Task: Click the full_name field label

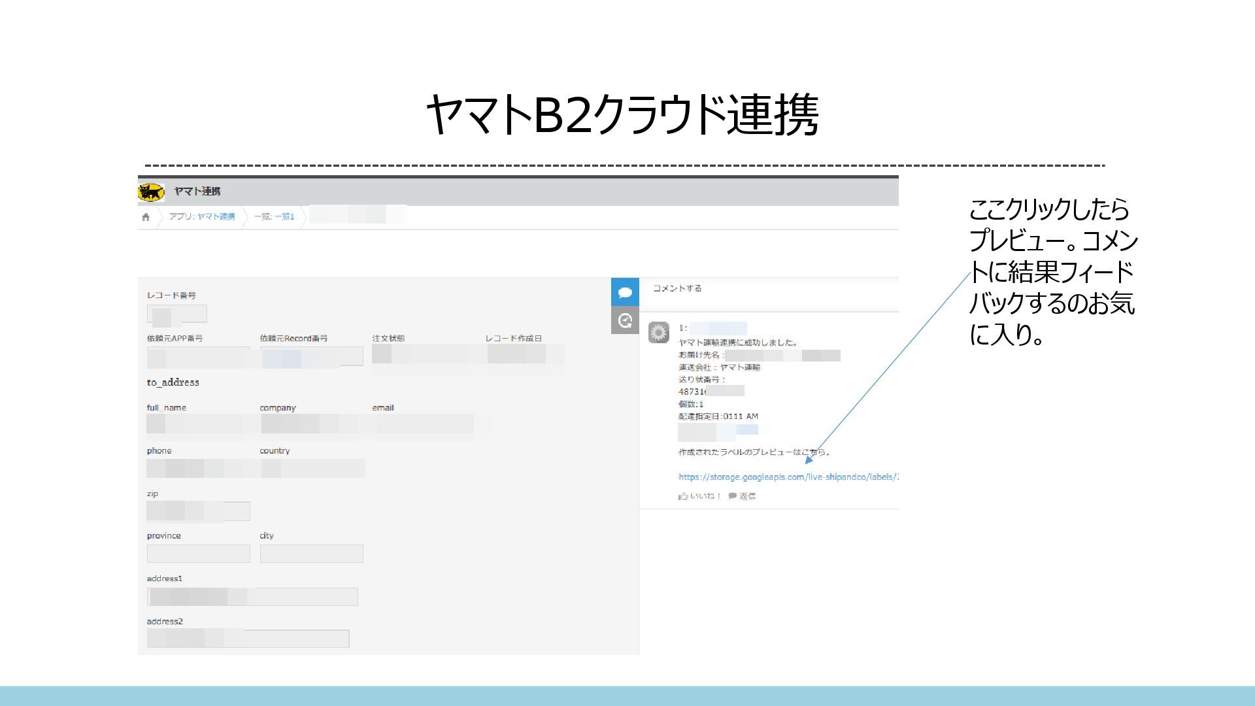Action: pyautogui.click(x=167, y=408)
